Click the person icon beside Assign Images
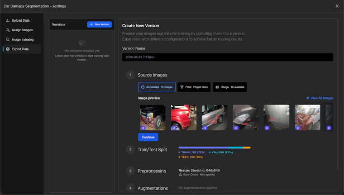The height and width of the screenshot is (195, 344). coord(8,30)
